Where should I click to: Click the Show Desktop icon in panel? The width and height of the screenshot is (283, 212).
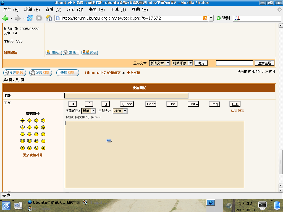pyautogui.click(x=18, y=206)
